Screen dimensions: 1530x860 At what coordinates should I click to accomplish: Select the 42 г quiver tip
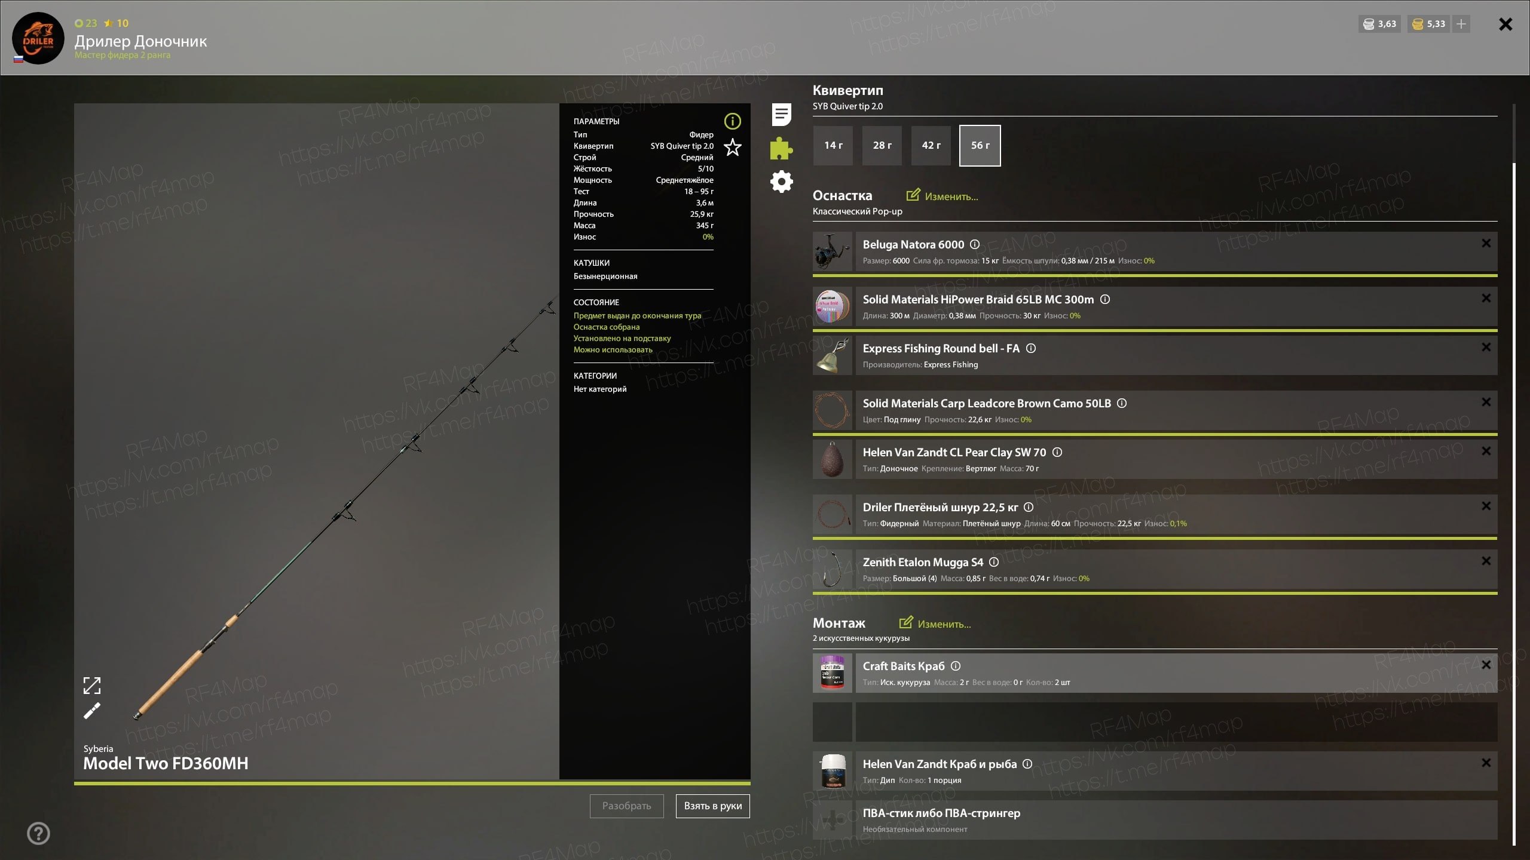[x=931, y=145]
